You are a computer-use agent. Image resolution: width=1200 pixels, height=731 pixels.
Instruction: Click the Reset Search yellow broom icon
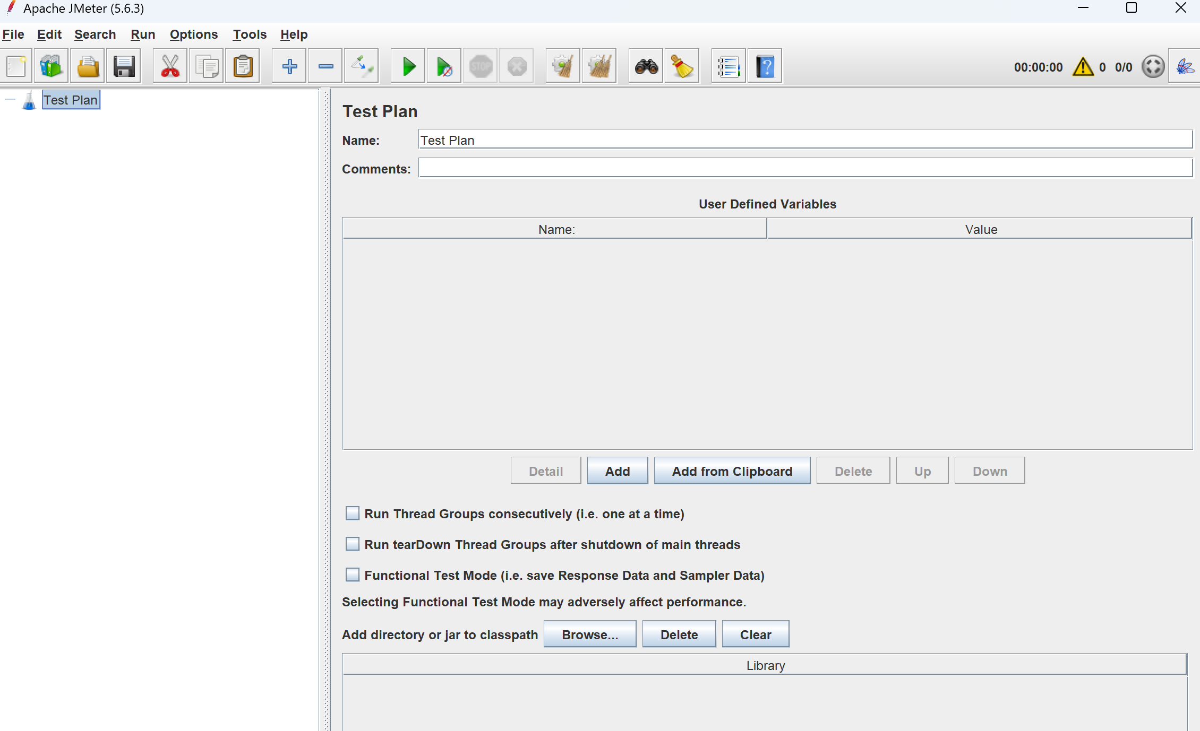[x=682, y=66]
